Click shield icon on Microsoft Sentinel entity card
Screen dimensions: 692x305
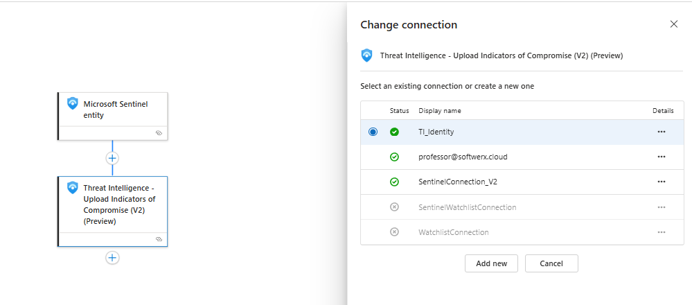(x=72, y=103)
